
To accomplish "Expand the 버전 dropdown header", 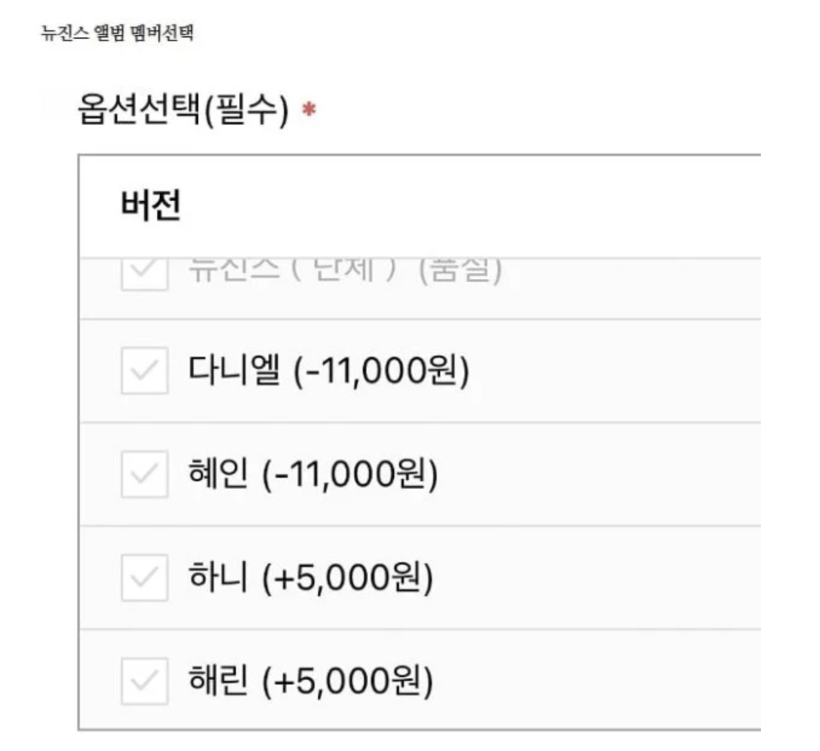I will tap(151, 205).
